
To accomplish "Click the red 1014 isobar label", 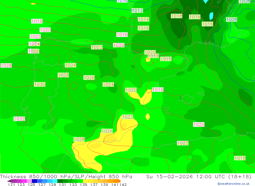I will (x=143, y=20).
